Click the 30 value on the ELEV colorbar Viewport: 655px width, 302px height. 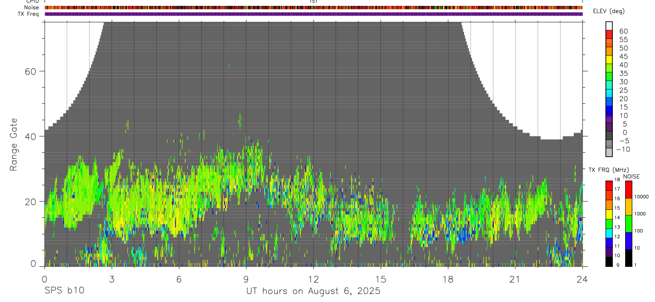[x=623, y=82]
